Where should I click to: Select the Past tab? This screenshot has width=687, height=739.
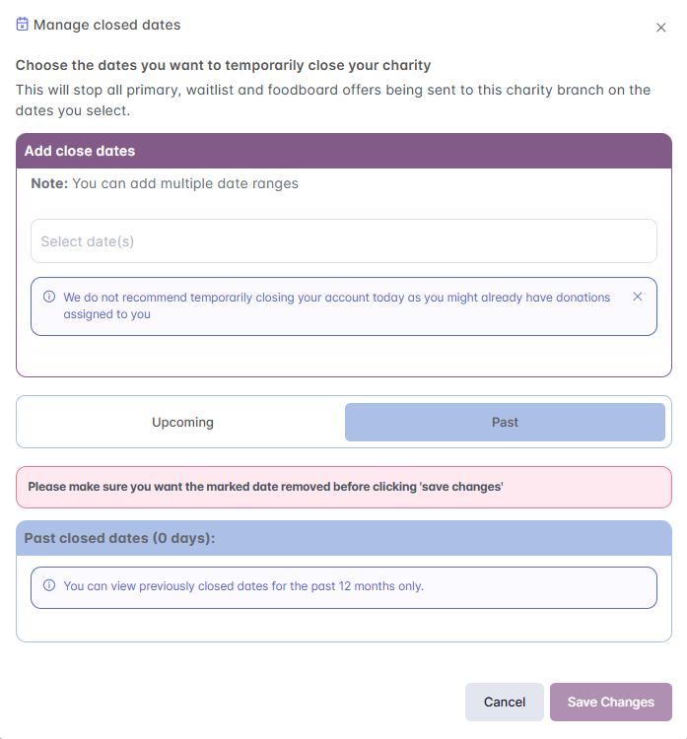tap(505, 422)
